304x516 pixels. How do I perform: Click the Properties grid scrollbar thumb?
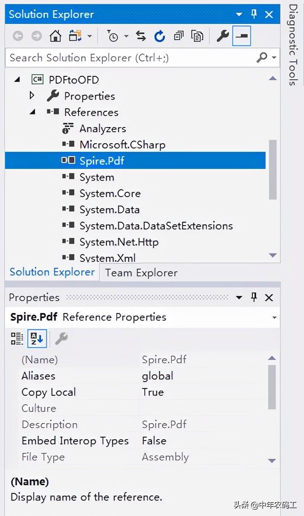[x=272, y=387]
